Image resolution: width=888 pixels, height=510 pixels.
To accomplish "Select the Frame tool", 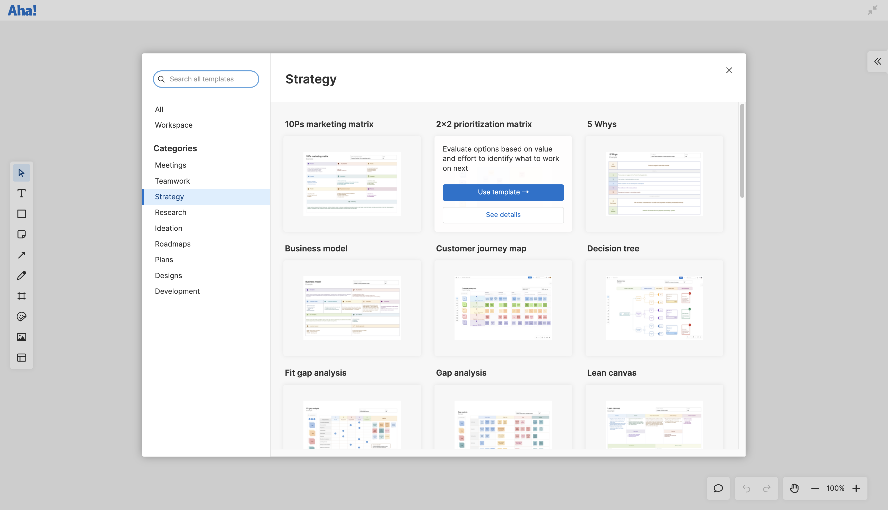I will (21, 296).
